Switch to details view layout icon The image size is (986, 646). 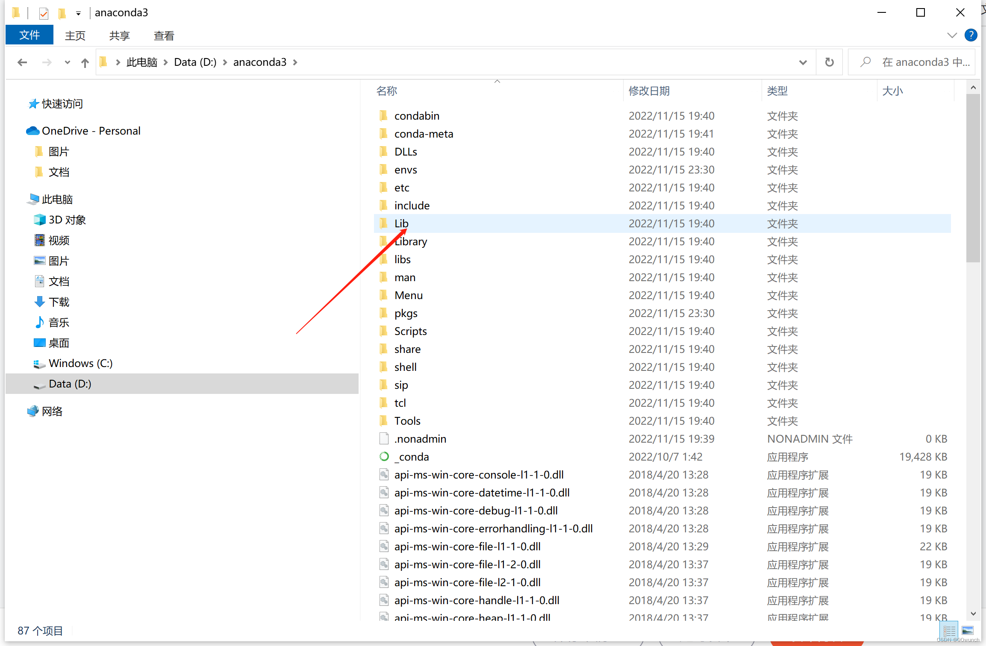[949, 631]
